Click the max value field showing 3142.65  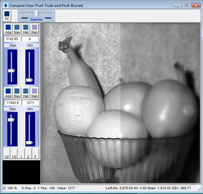tap(12, 39)
